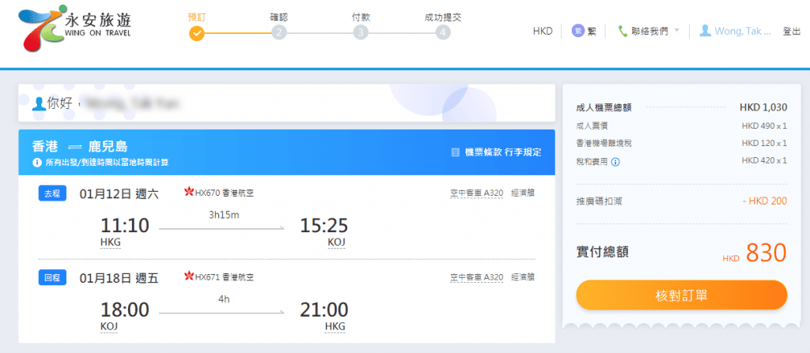Click 空中客車 A320 on the outbound flight

click(476, 193)
